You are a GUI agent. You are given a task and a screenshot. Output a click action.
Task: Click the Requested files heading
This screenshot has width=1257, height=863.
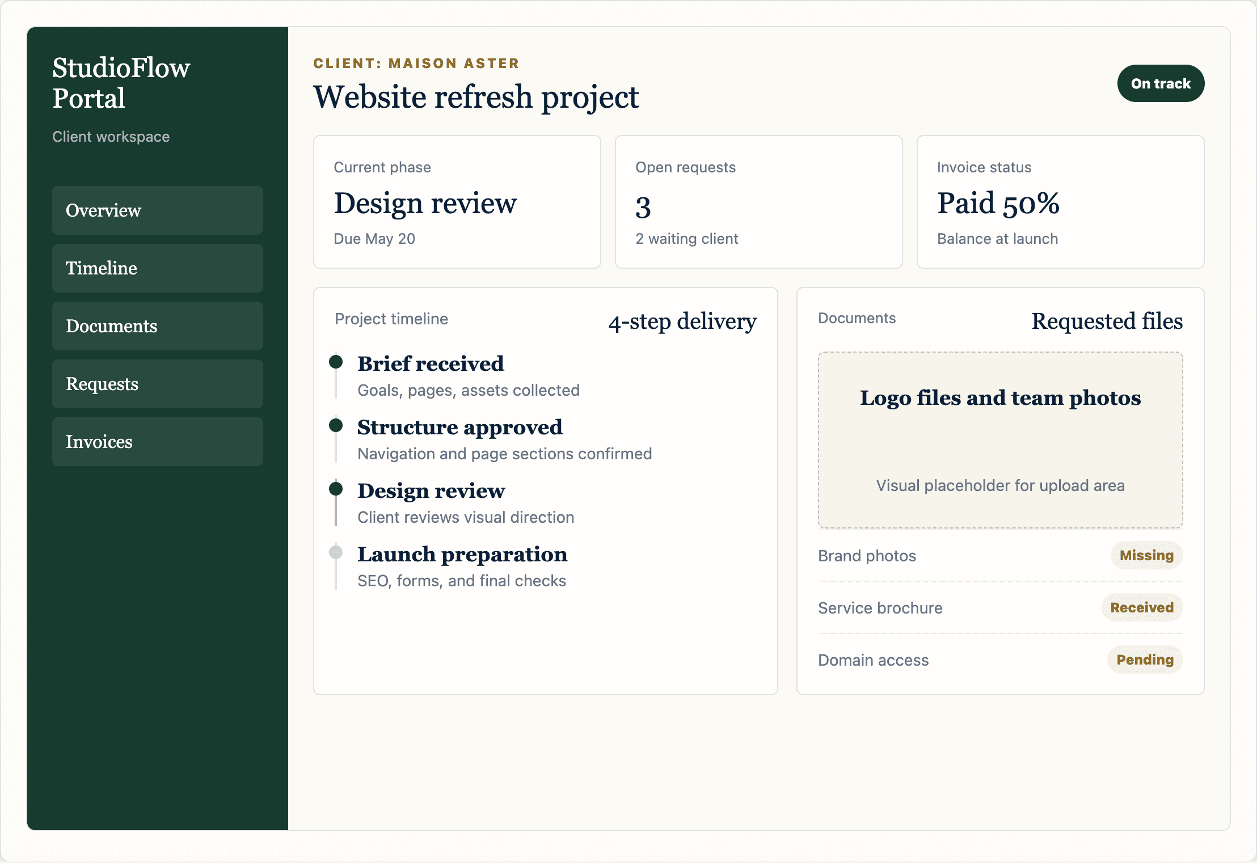1107,321
